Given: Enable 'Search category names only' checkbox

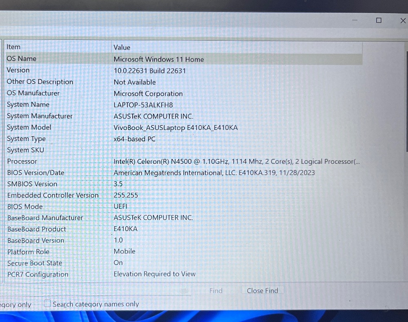Looking at the screenshot, I should (47, 303).
